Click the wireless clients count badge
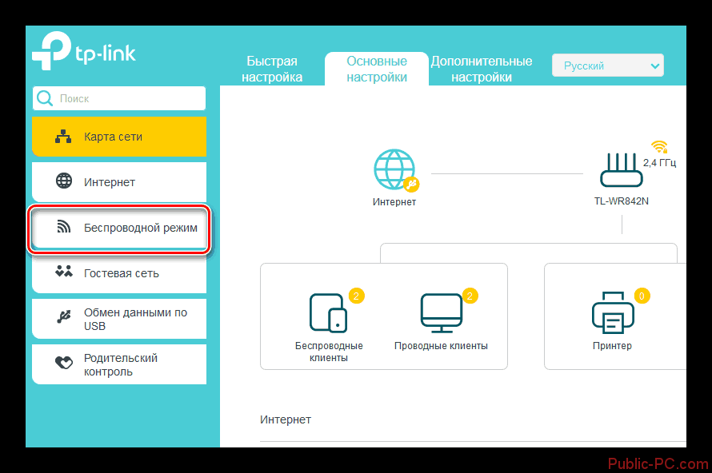Image resolution: width=712 pixels, height=473 pixels. coord(357,296)
